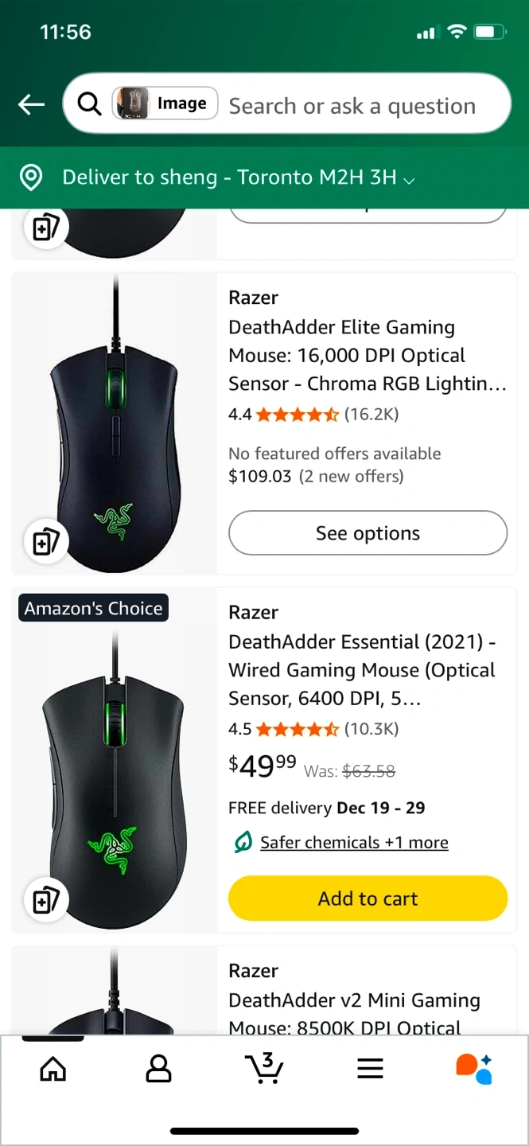This screenshot has height=1146, width=529.
Task: Tap similar-items icon on DeathAdder Essential image
Action: [x=45, y=901]
